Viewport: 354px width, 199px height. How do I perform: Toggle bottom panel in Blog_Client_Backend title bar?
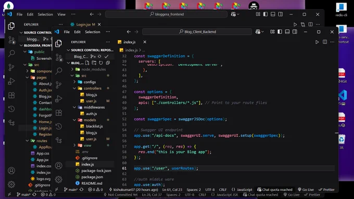click(287, 32)
